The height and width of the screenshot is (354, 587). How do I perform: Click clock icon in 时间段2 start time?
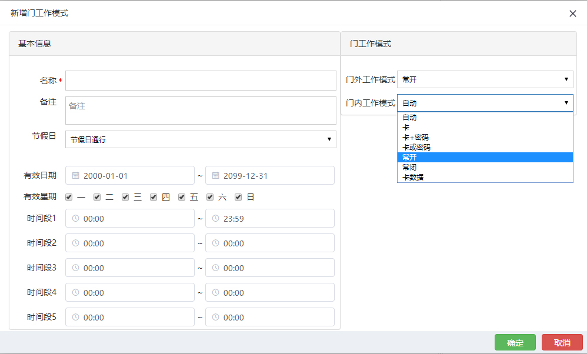(x=75, y=243)
